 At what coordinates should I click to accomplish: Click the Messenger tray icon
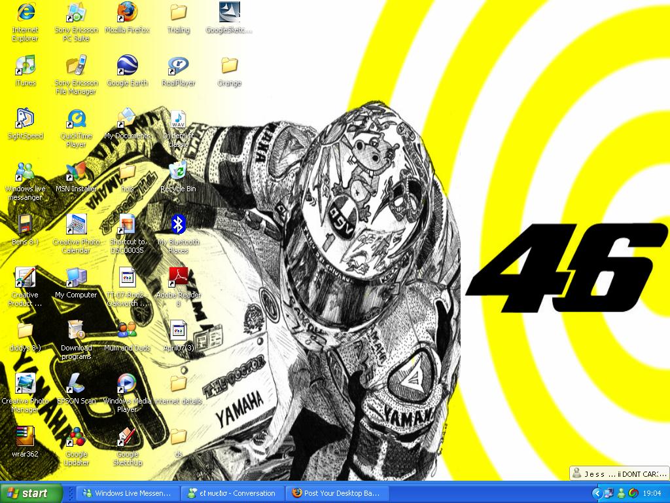coord(622,494)
